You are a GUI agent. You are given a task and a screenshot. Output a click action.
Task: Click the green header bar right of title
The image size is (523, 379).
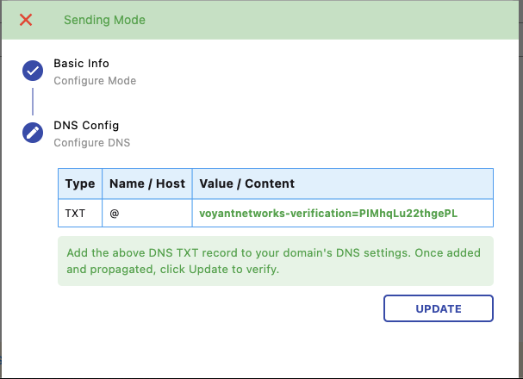tap(345, 20)
